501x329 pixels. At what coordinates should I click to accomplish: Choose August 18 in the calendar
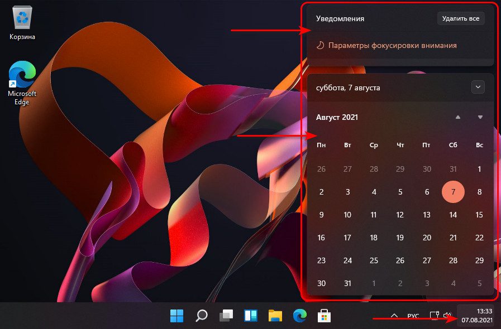click(374, 238)
